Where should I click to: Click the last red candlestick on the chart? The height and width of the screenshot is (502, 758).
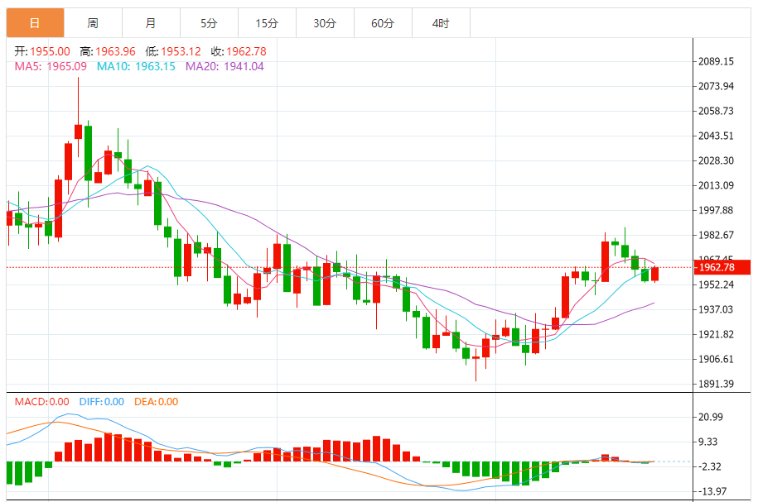655,275
